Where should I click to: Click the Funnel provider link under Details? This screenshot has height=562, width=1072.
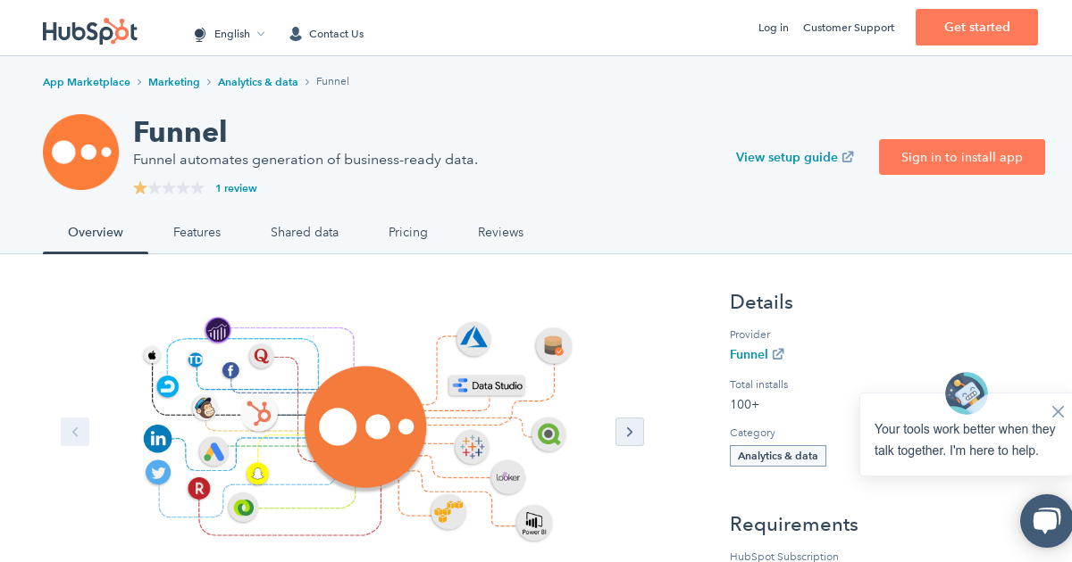coord(750,354)
